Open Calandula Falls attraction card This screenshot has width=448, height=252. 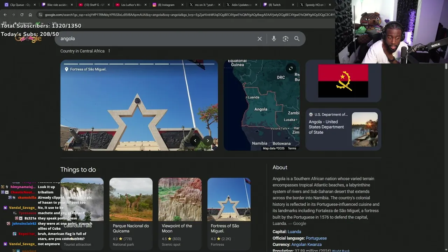(82, 214)
